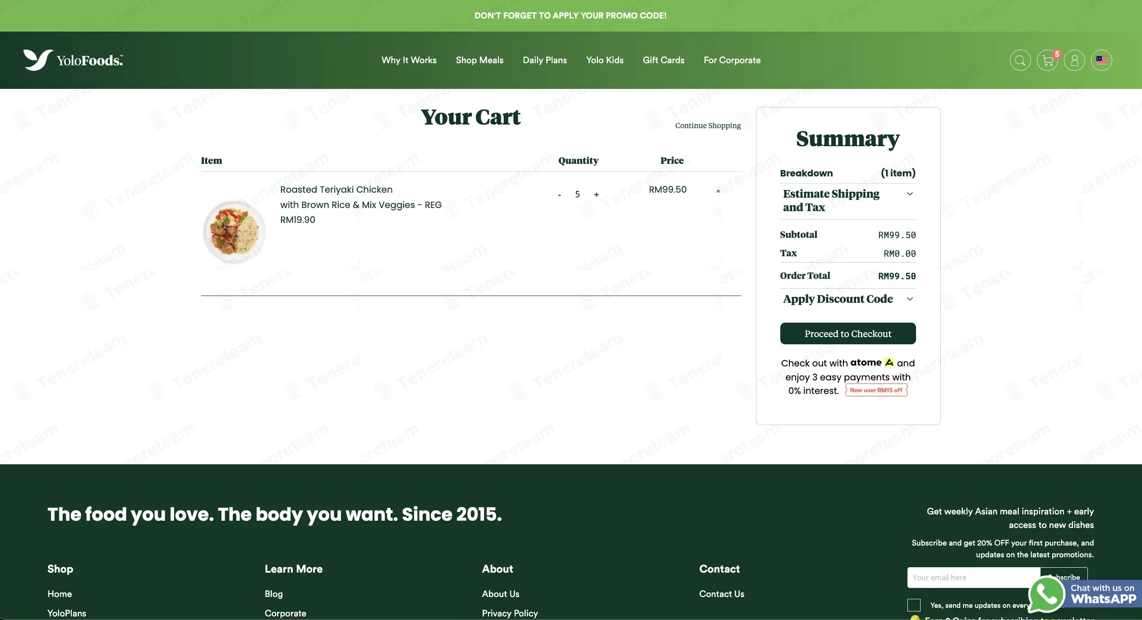Click the promo code reminder banner
This screenshot has height=620, width=1142.
point(571,15)
